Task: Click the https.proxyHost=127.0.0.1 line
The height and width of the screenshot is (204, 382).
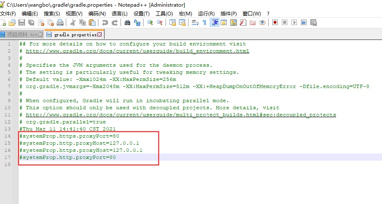Action: coord(81,150)
